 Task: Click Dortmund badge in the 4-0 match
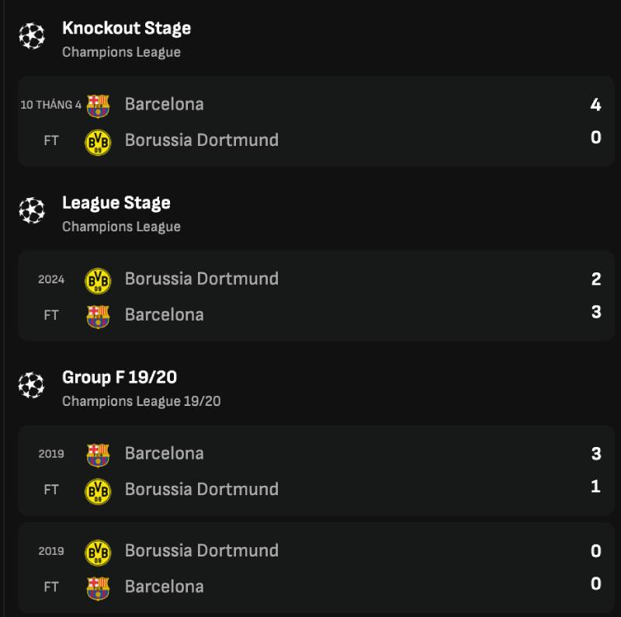pyautogui.click(x=98, y=142)
